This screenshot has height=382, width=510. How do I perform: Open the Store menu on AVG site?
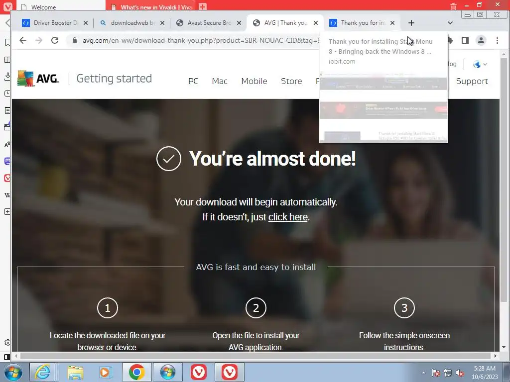coord(291,81)
